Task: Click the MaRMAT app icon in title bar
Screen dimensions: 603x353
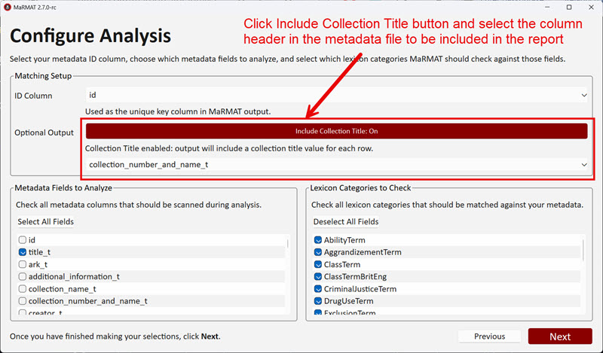Action: click(x=7, y=8)
